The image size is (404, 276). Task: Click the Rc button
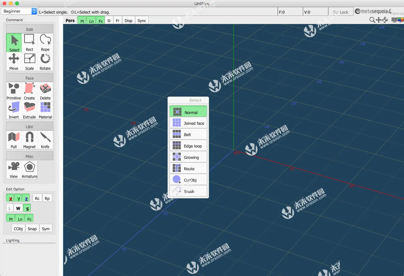[x=37, y=198]
